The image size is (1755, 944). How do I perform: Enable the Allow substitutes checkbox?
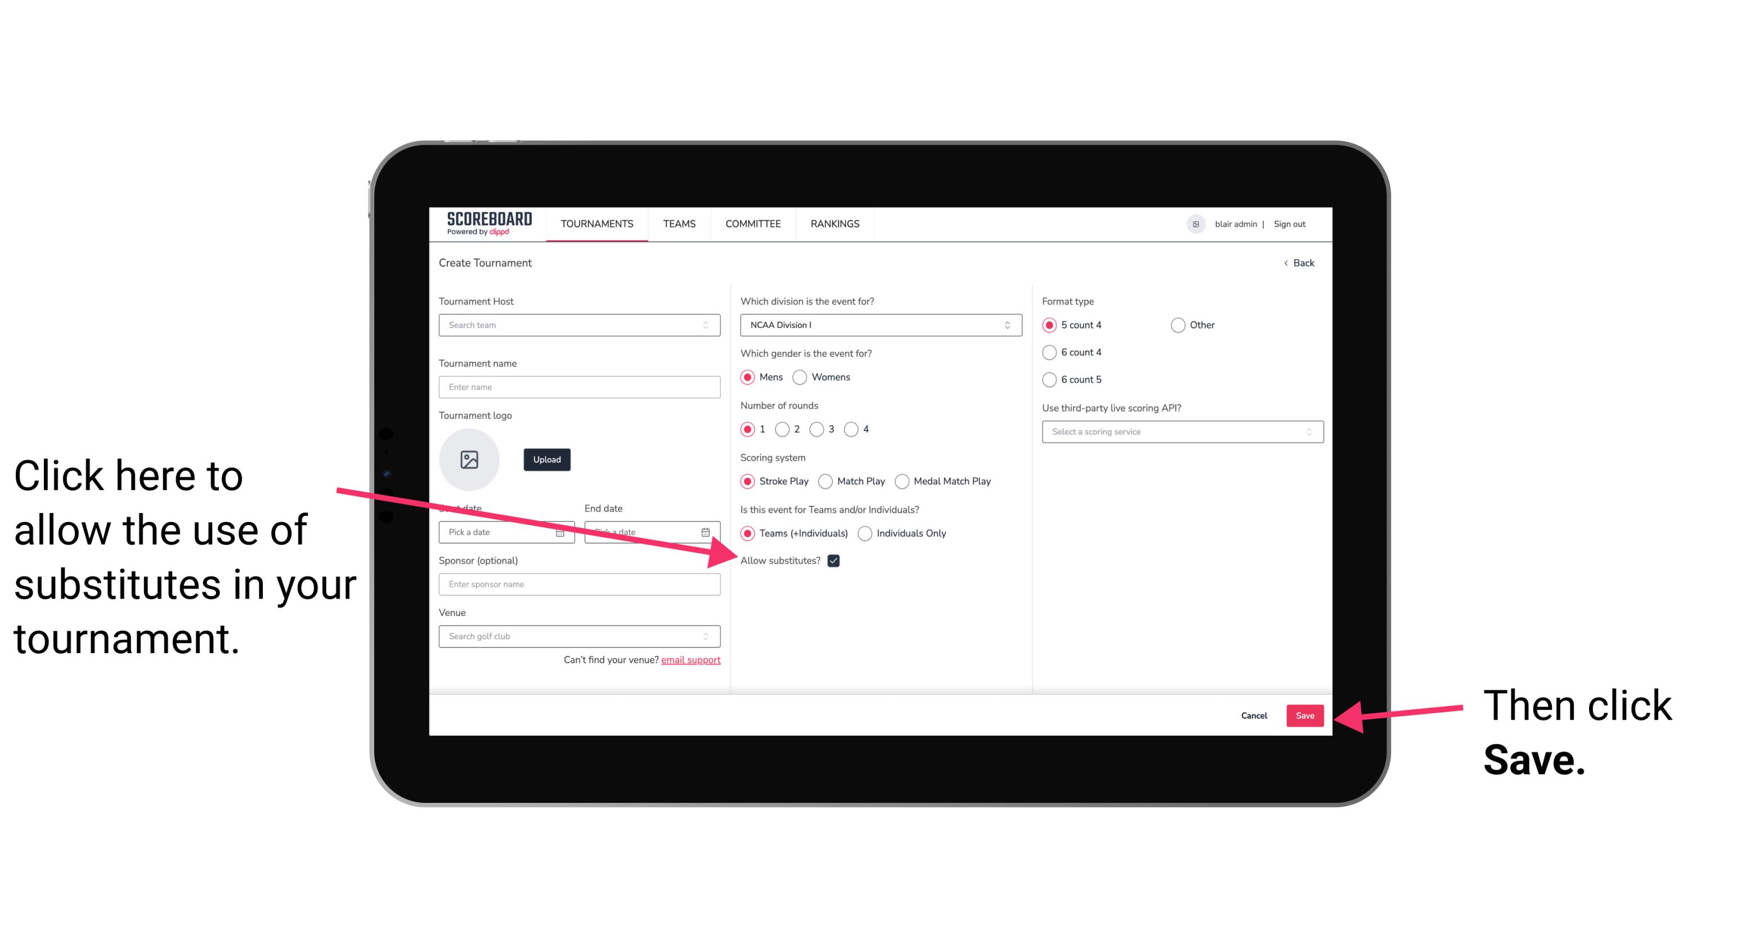834,560
